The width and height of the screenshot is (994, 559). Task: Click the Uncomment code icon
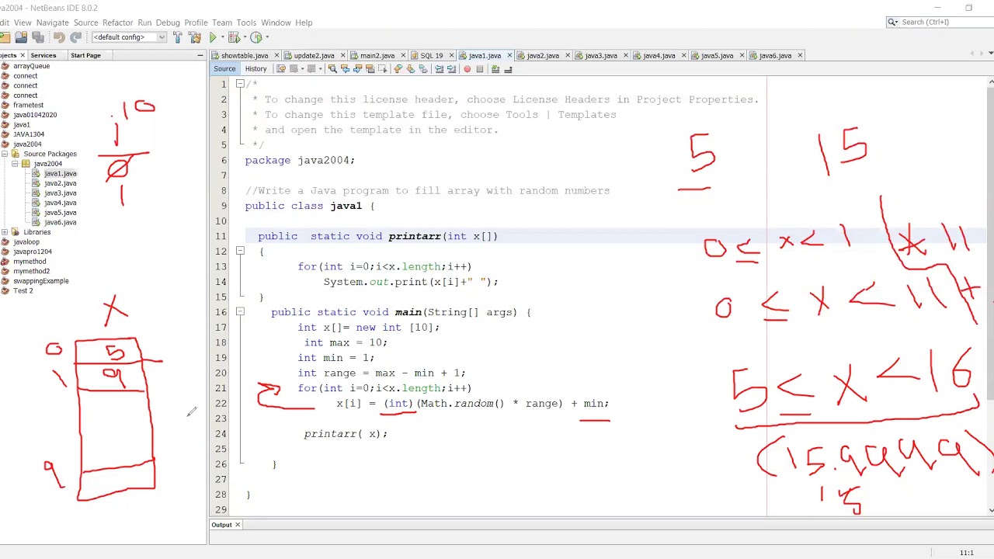coord(508,69)
